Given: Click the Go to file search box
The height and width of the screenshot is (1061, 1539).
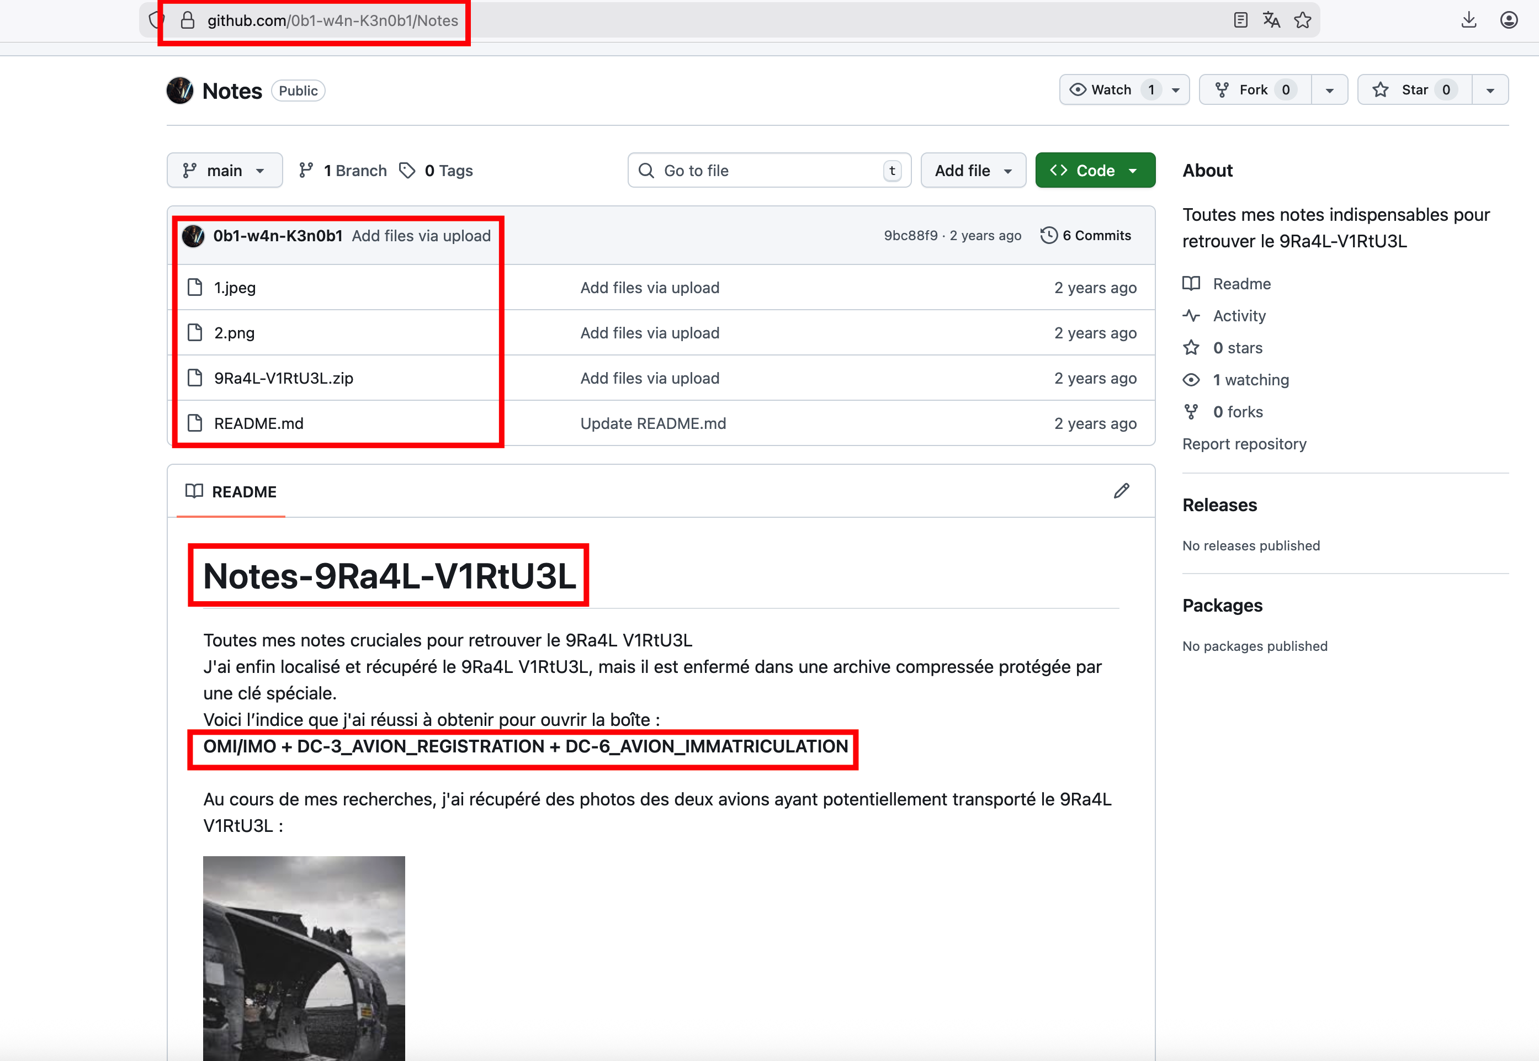Looking at the screenshot, I should (x=768, y=169).
